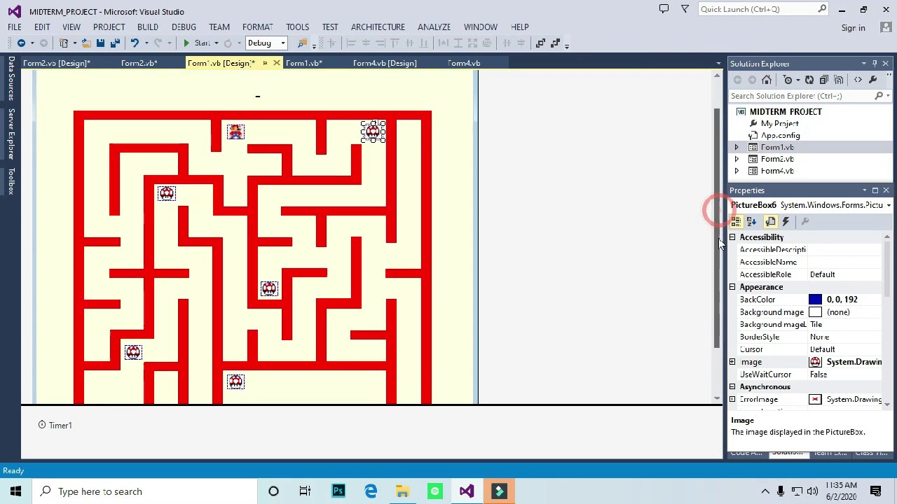Switch to the Form1.vb* code tab
Screen dimensions: 897x504
(303, 63)
